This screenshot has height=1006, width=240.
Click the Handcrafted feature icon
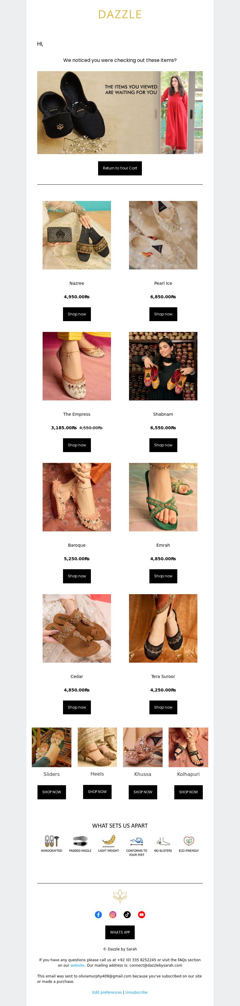pyautogui.click(x=52, y=841)
